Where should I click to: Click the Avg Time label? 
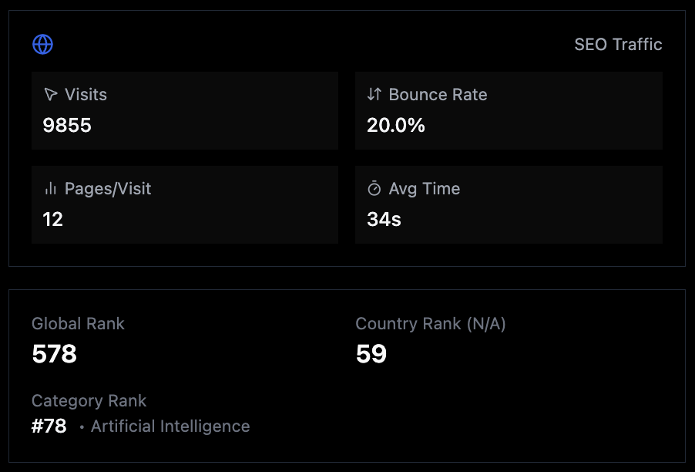[425, 189]
